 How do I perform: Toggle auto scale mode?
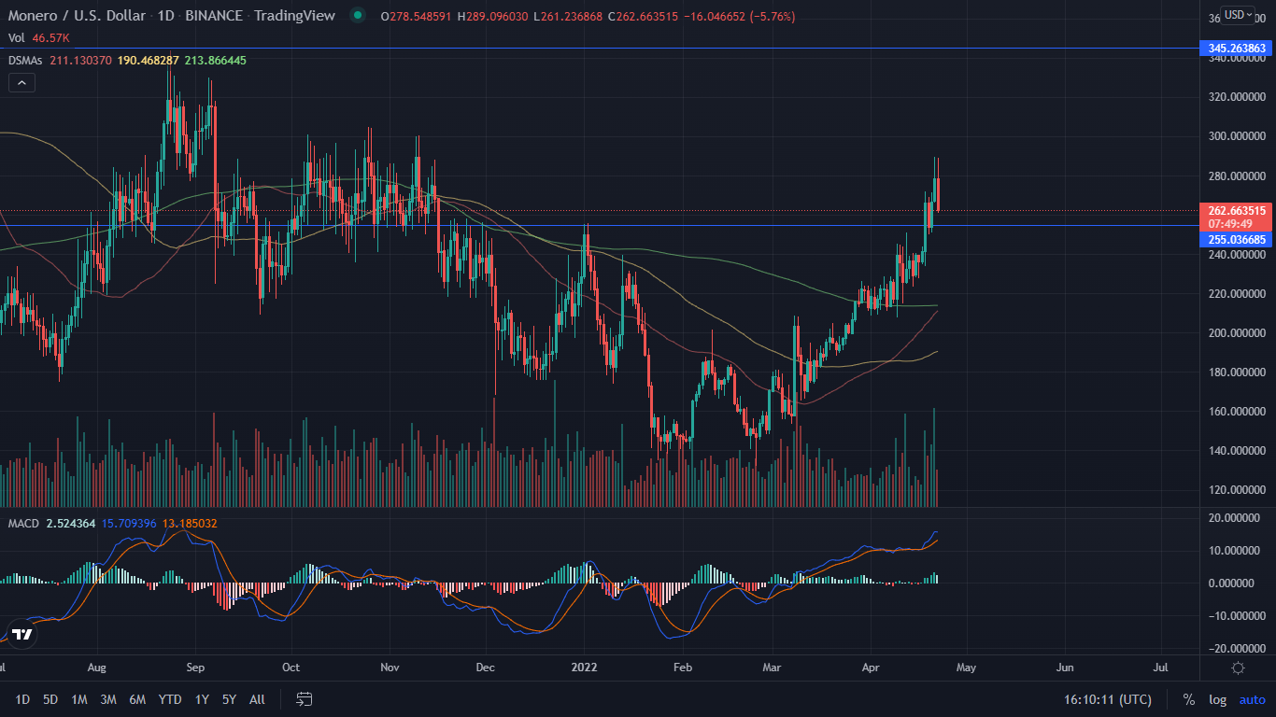(x=1253, y=699)
